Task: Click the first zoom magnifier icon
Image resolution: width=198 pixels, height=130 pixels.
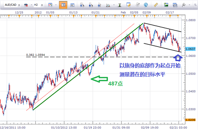Action: [82, 5]
